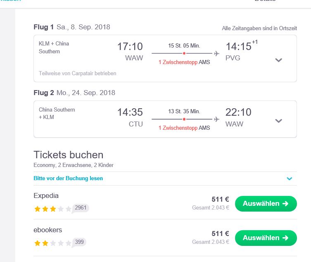311x262 pixels.
Task: Click '1 Zwischenstopp AMS' on Flug 2
Action: [x=184, y=128]
